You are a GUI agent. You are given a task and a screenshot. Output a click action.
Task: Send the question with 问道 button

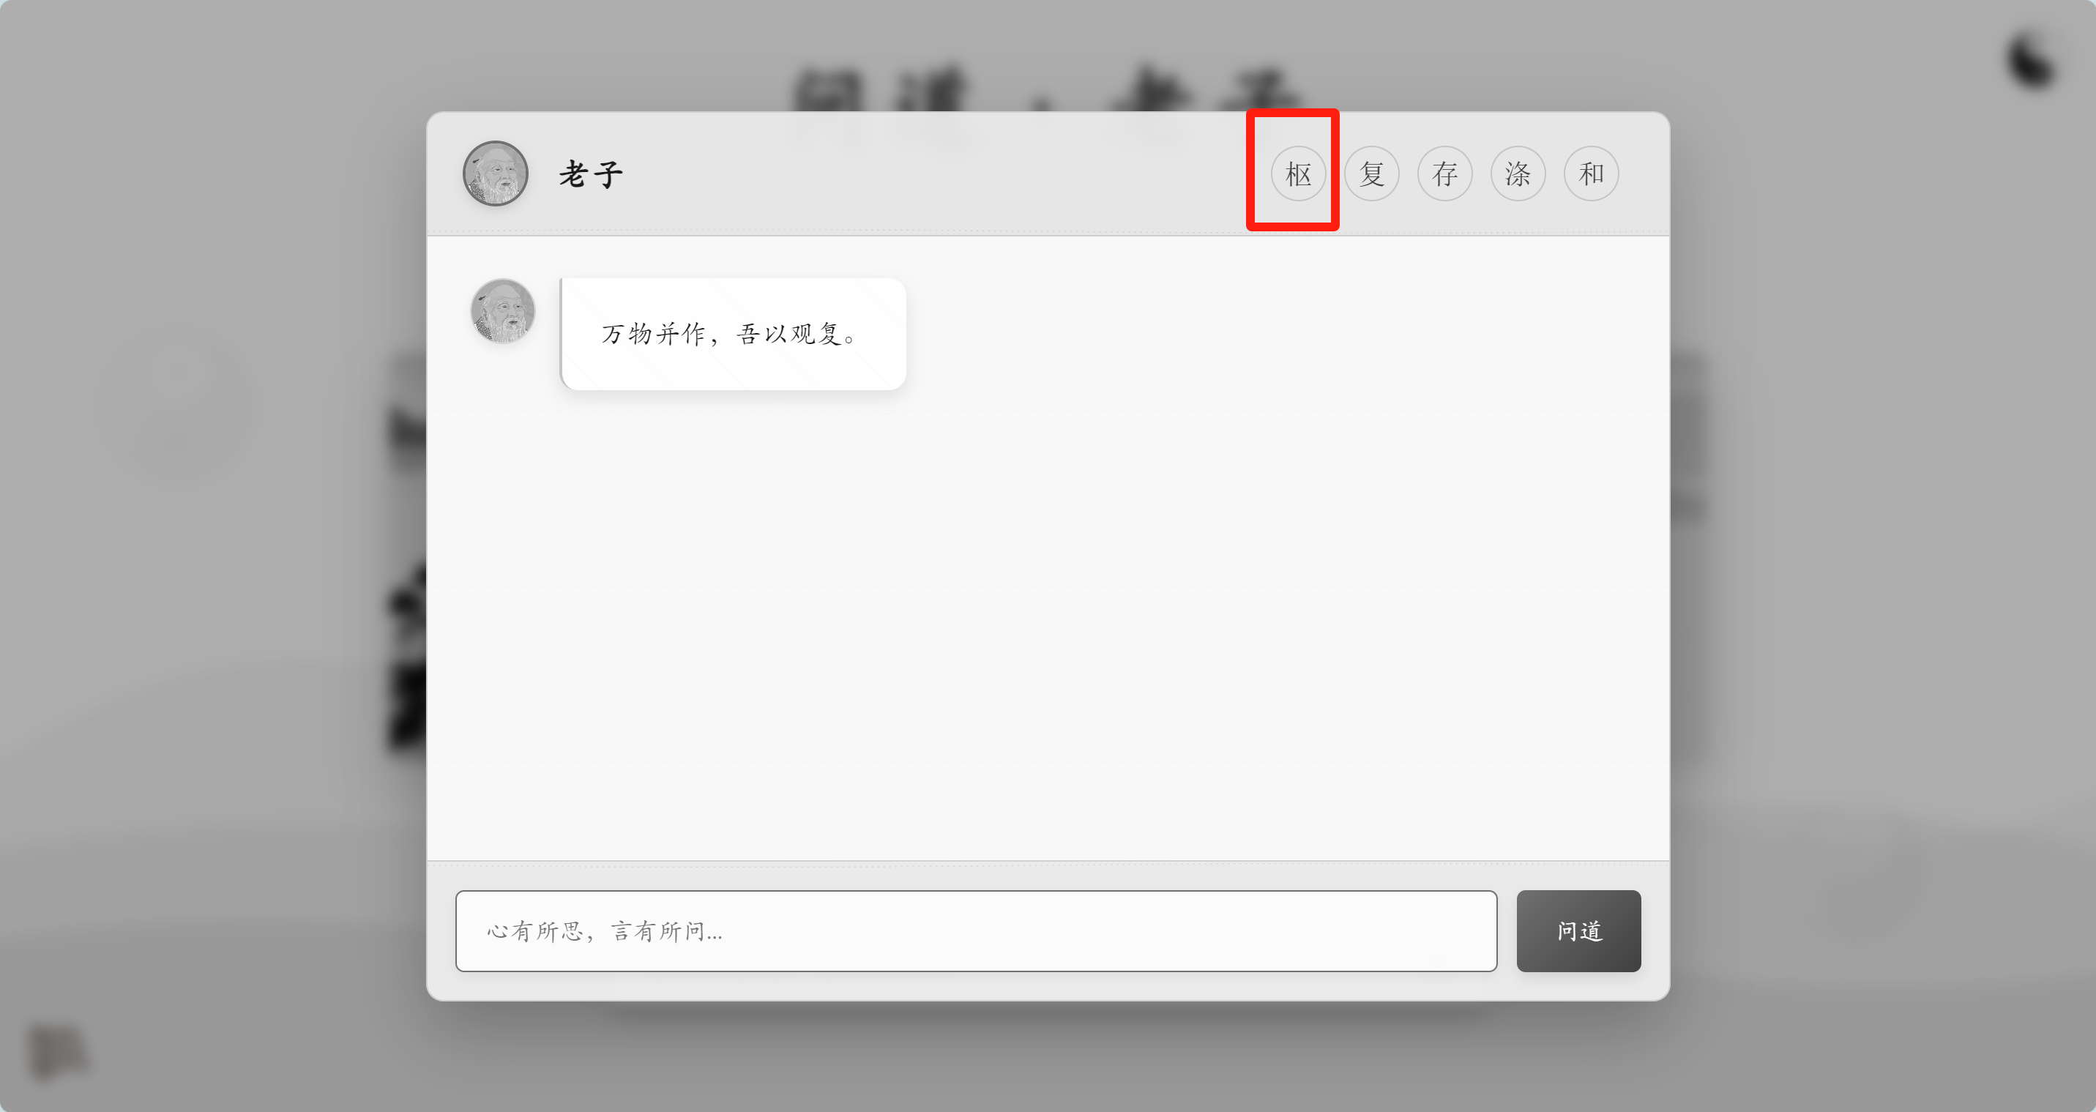pyautogui.click(x=1578, y=930)
